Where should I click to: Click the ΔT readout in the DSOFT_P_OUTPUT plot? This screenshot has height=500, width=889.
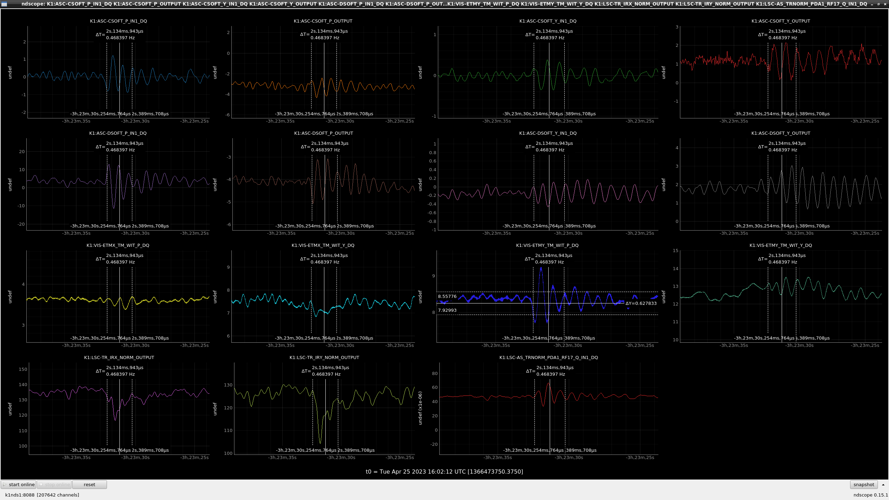pyautogui.click(x=324, y=147)
